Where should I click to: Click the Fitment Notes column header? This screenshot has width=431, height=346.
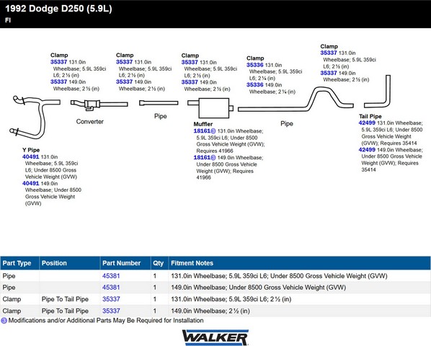coord(299,263)
